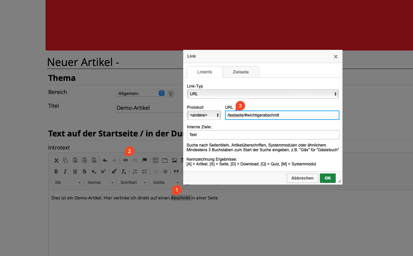
Task: Click the Cut scissors icon
Action: click(56, 160)
